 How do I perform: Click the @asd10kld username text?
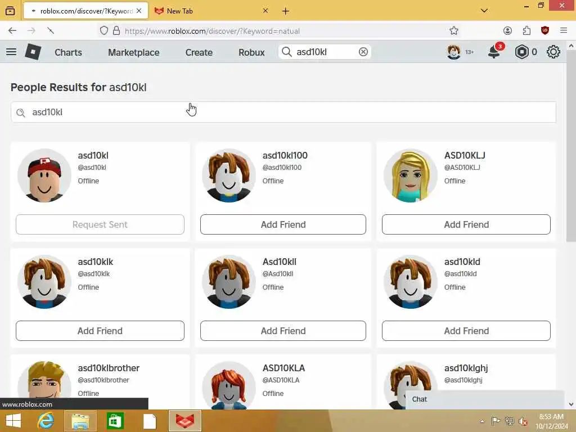(460, 274)
